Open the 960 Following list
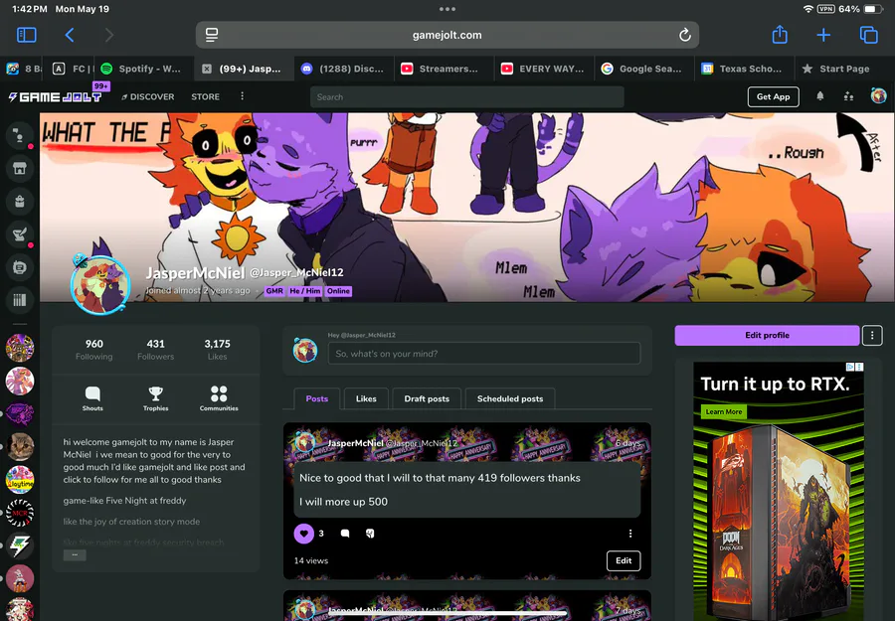Viewport: 895px width, 621px height. 94,350
